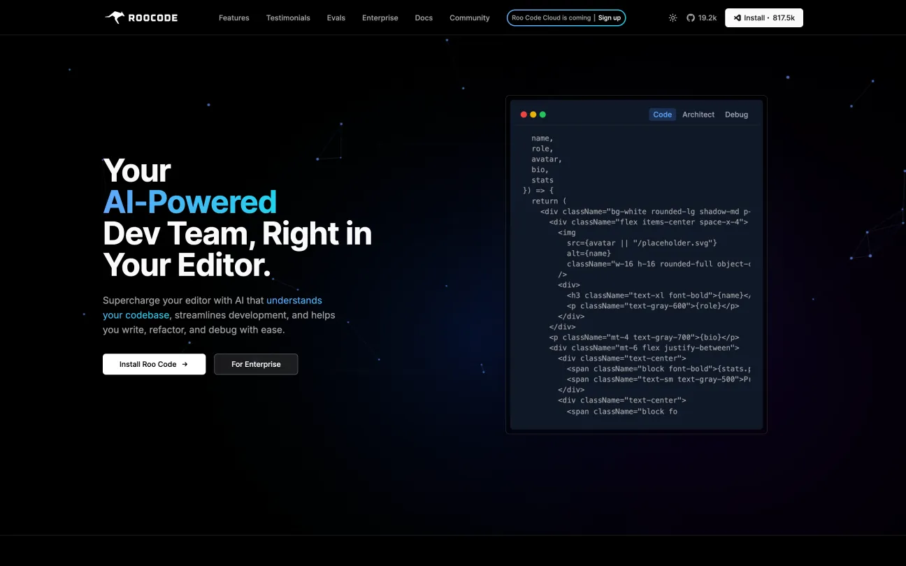
Task: Click "understands your codebase" highlighted text
Action: 213,308
